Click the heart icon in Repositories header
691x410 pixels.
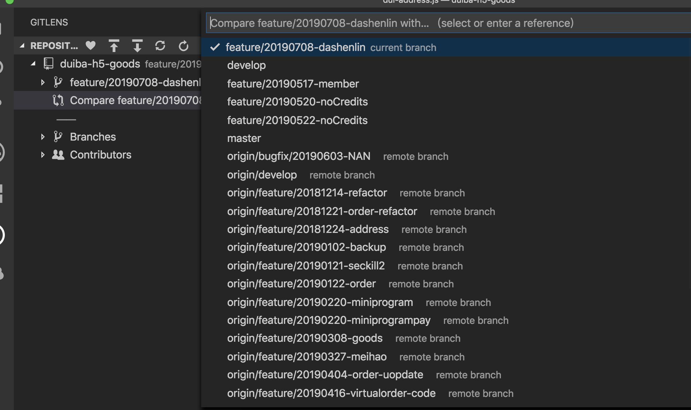click(x=91, y=45)
